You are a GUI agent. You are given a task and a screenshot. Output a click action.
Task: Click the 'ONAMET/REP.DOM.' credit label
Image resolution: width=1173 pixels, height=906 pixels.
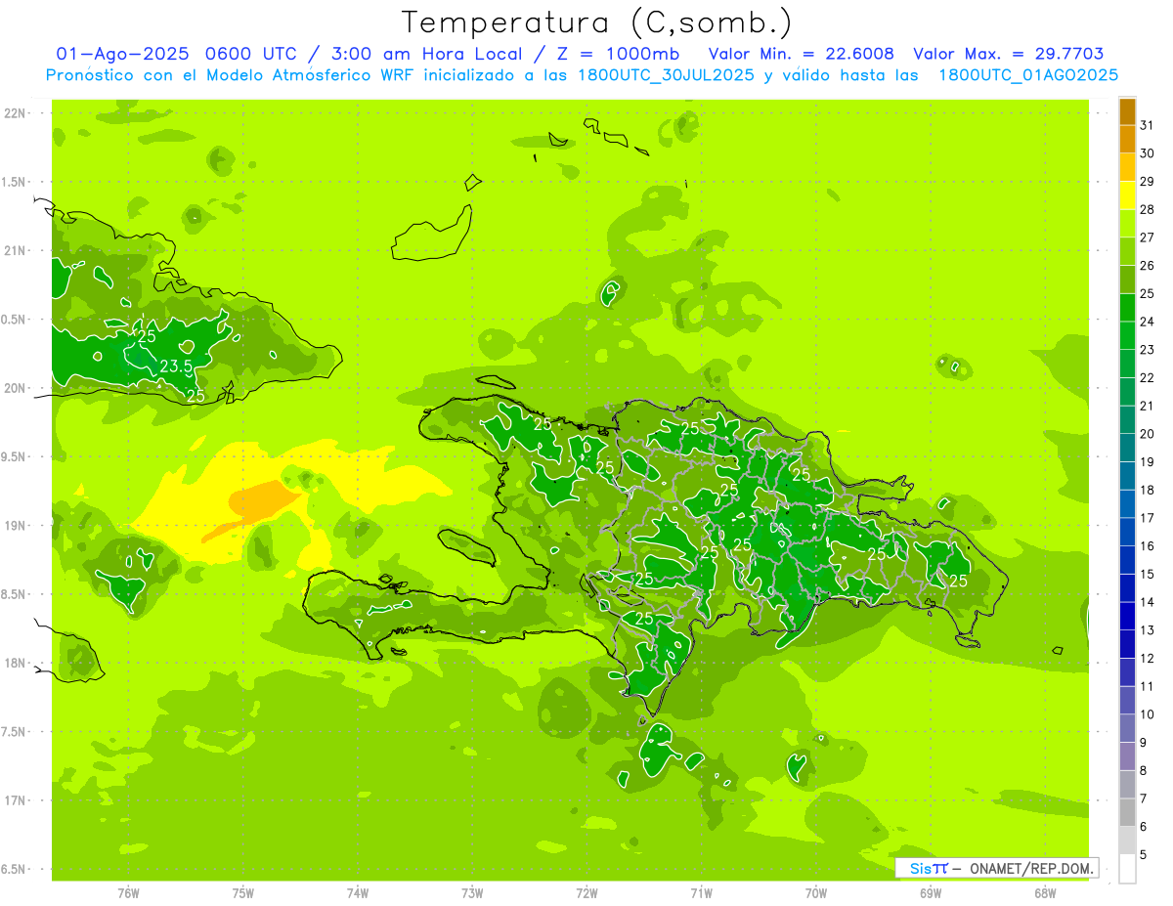[x=1030, y=868]
